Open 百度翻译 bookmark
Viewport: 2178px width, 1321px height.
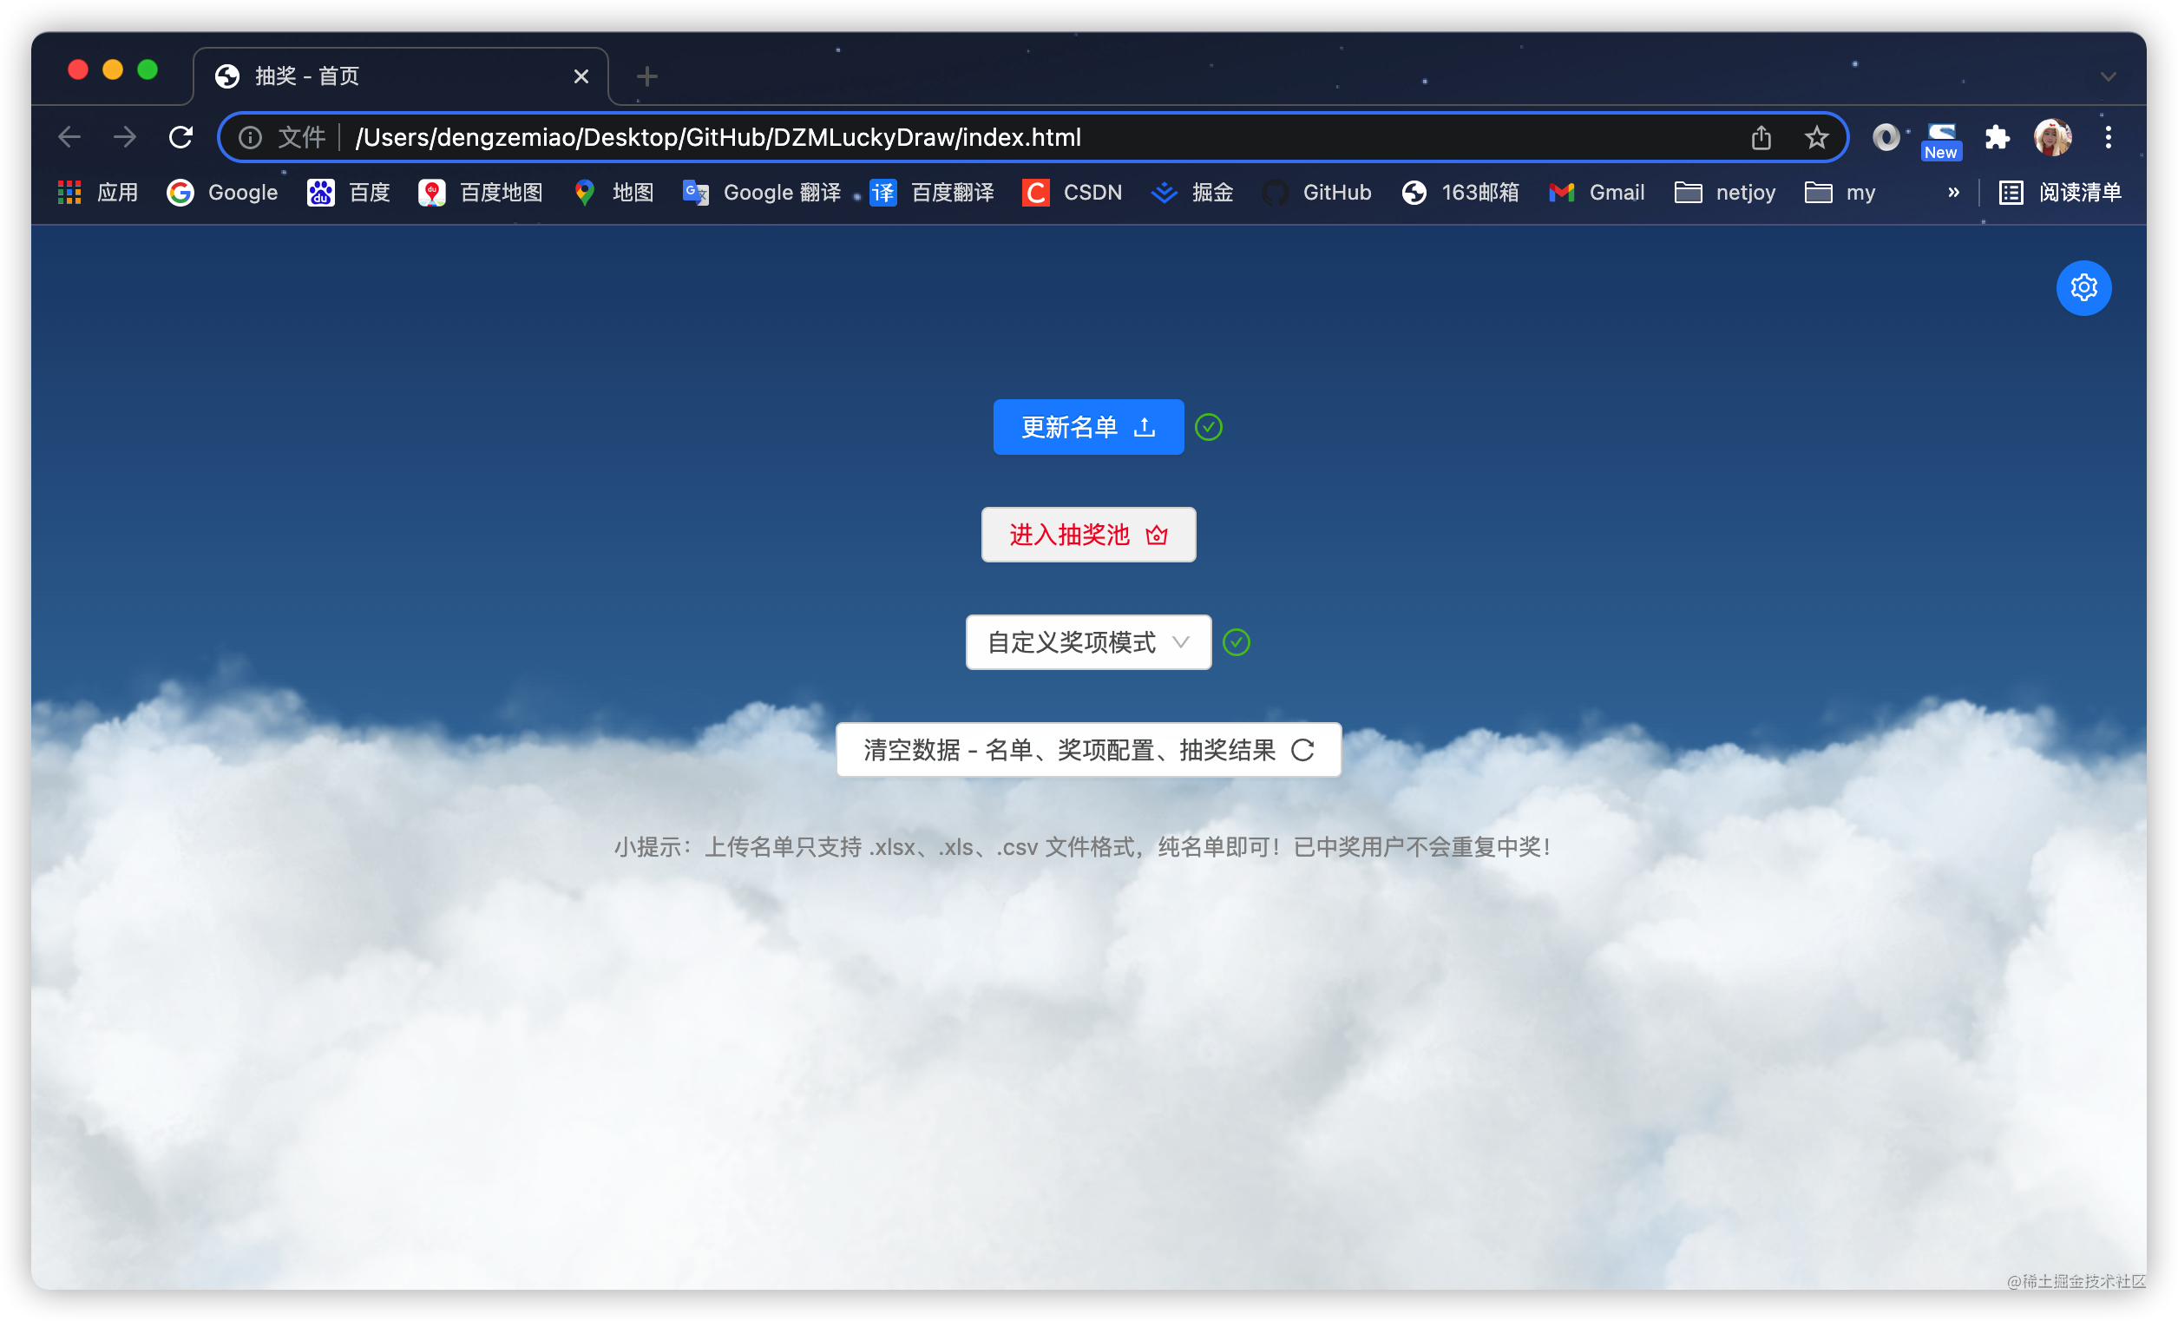[932, 192]
